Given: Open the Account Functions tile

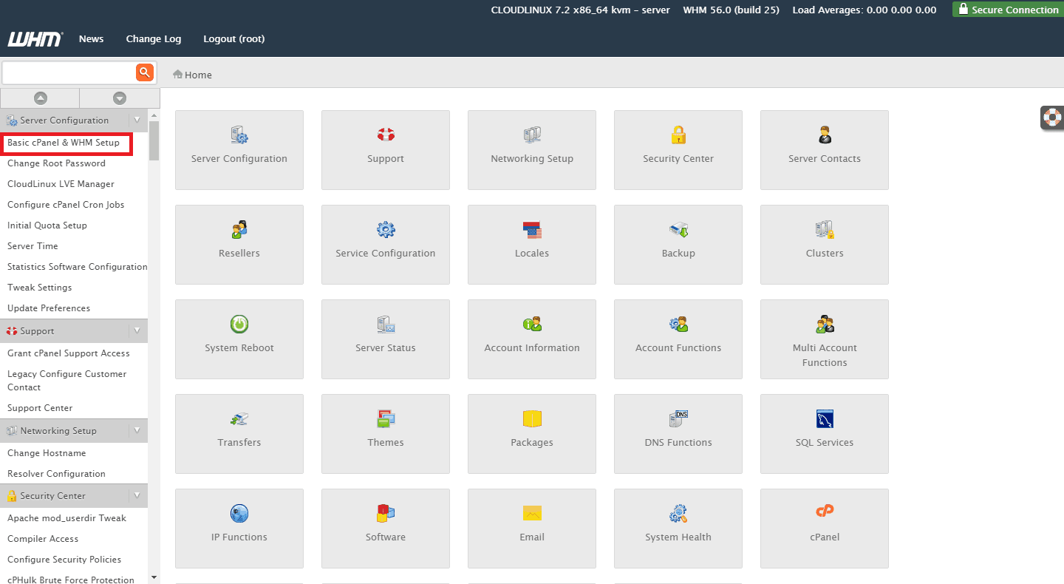Looking at the screenshot, I should (678, 339).
